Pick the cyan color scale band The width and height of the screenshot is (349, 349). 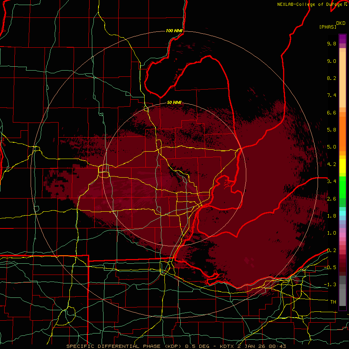(x=342, y=213)
